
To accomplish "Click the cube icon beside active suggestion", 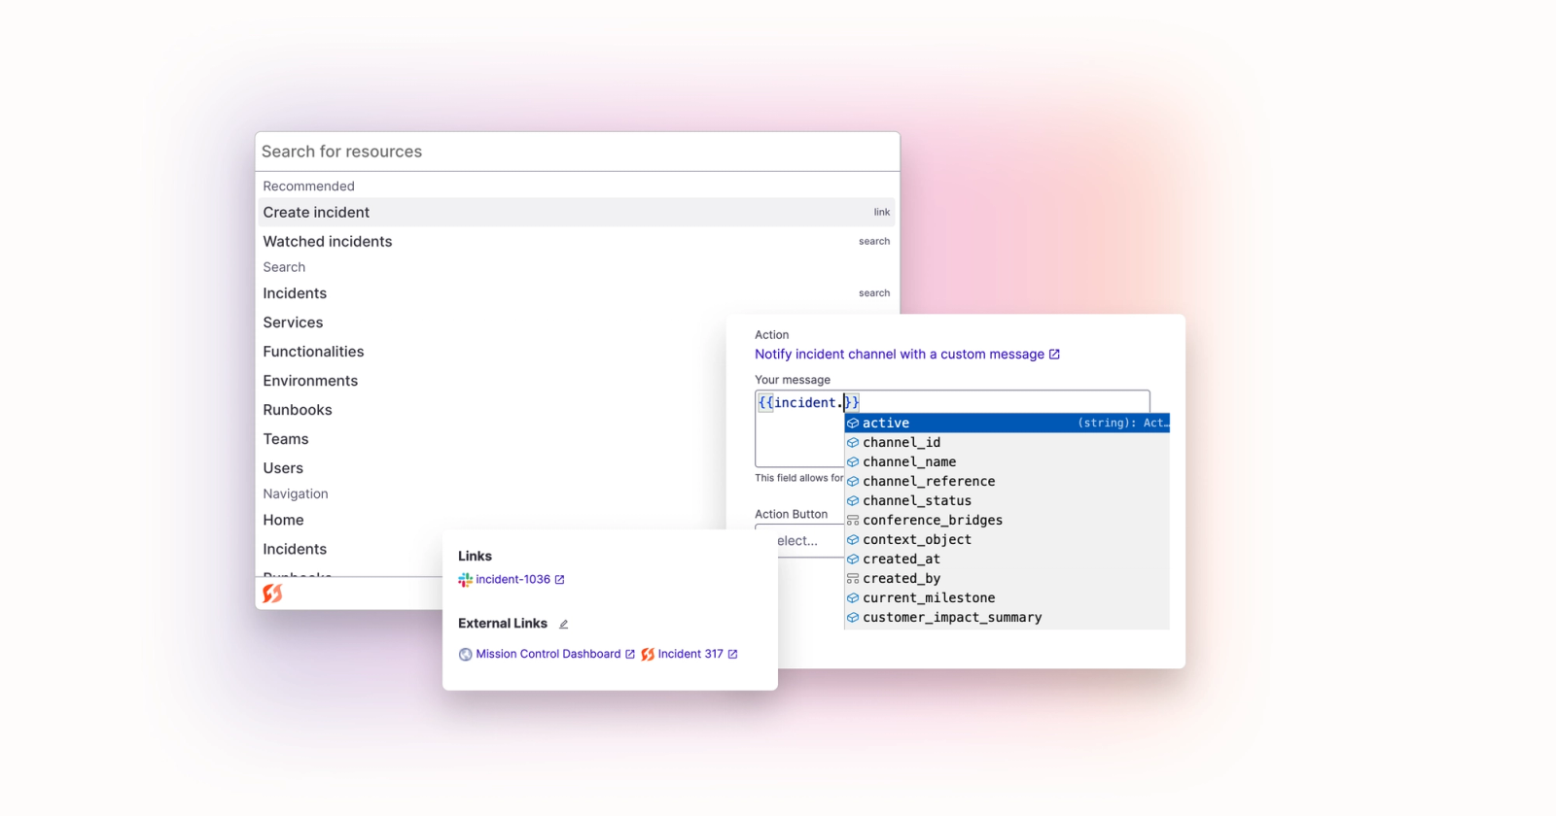I will point(853,424).
